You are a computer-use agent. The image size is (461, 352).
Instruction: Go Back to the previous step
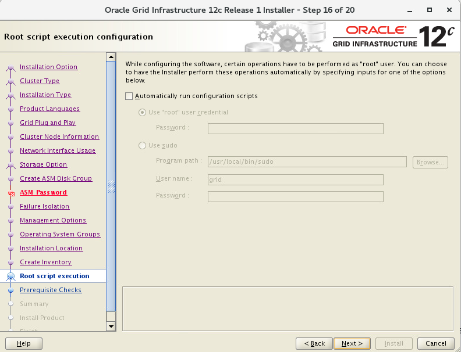[x=314, y=343]
